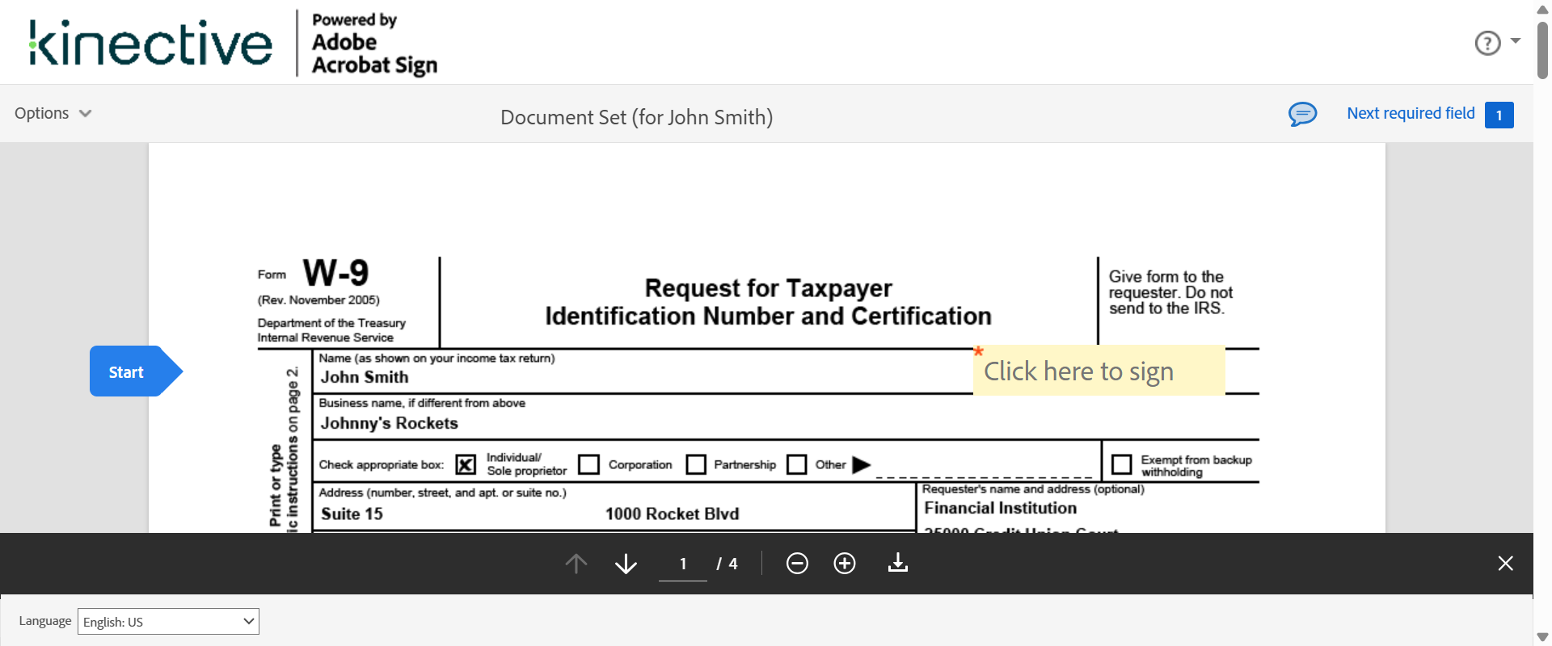The height and width of the screenshot is (646, 1552).
Task: Click the vertical scrollbar thumb
Action: 1542,50
